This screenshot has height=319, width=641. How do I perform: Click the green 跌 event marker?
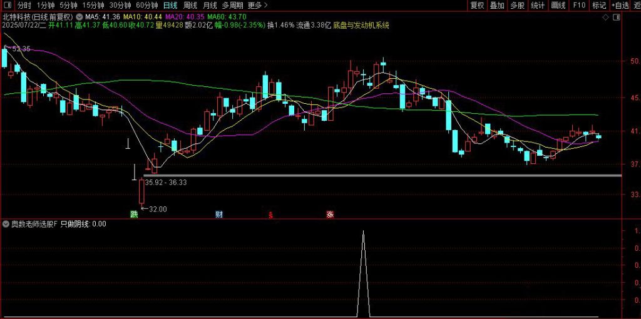[x=133, y=215]
